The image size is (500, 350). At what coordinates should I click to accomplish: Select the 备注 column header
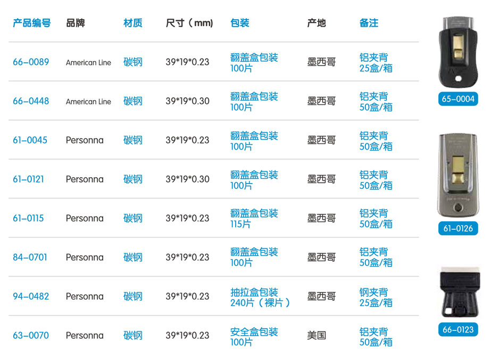coord(369,23)
